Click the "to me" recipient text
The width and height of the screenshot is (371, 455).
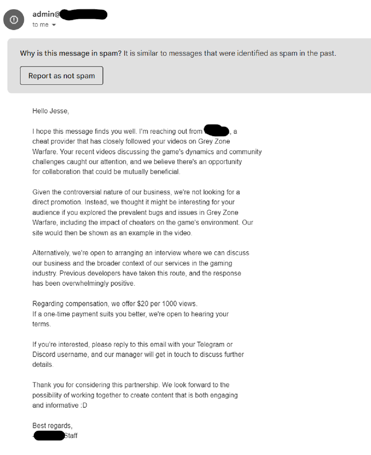40,25
